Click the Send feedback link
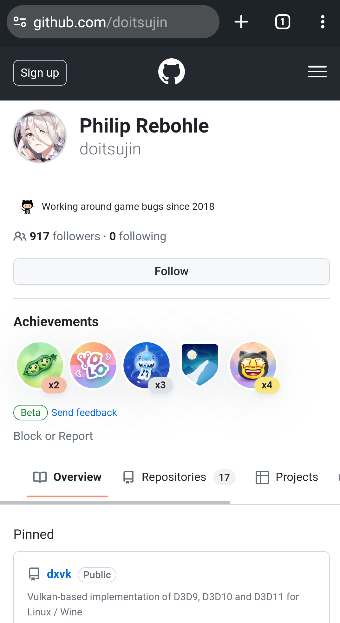This screenshot has height=623, width=340. pyautogui.click(x=84, y=412)
